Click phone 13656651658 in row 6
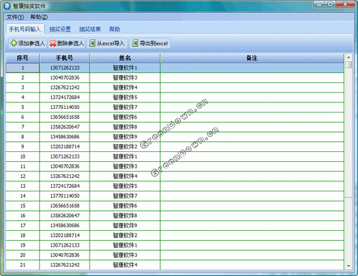This screenshot has height=276, width=358. click(64, 117)
